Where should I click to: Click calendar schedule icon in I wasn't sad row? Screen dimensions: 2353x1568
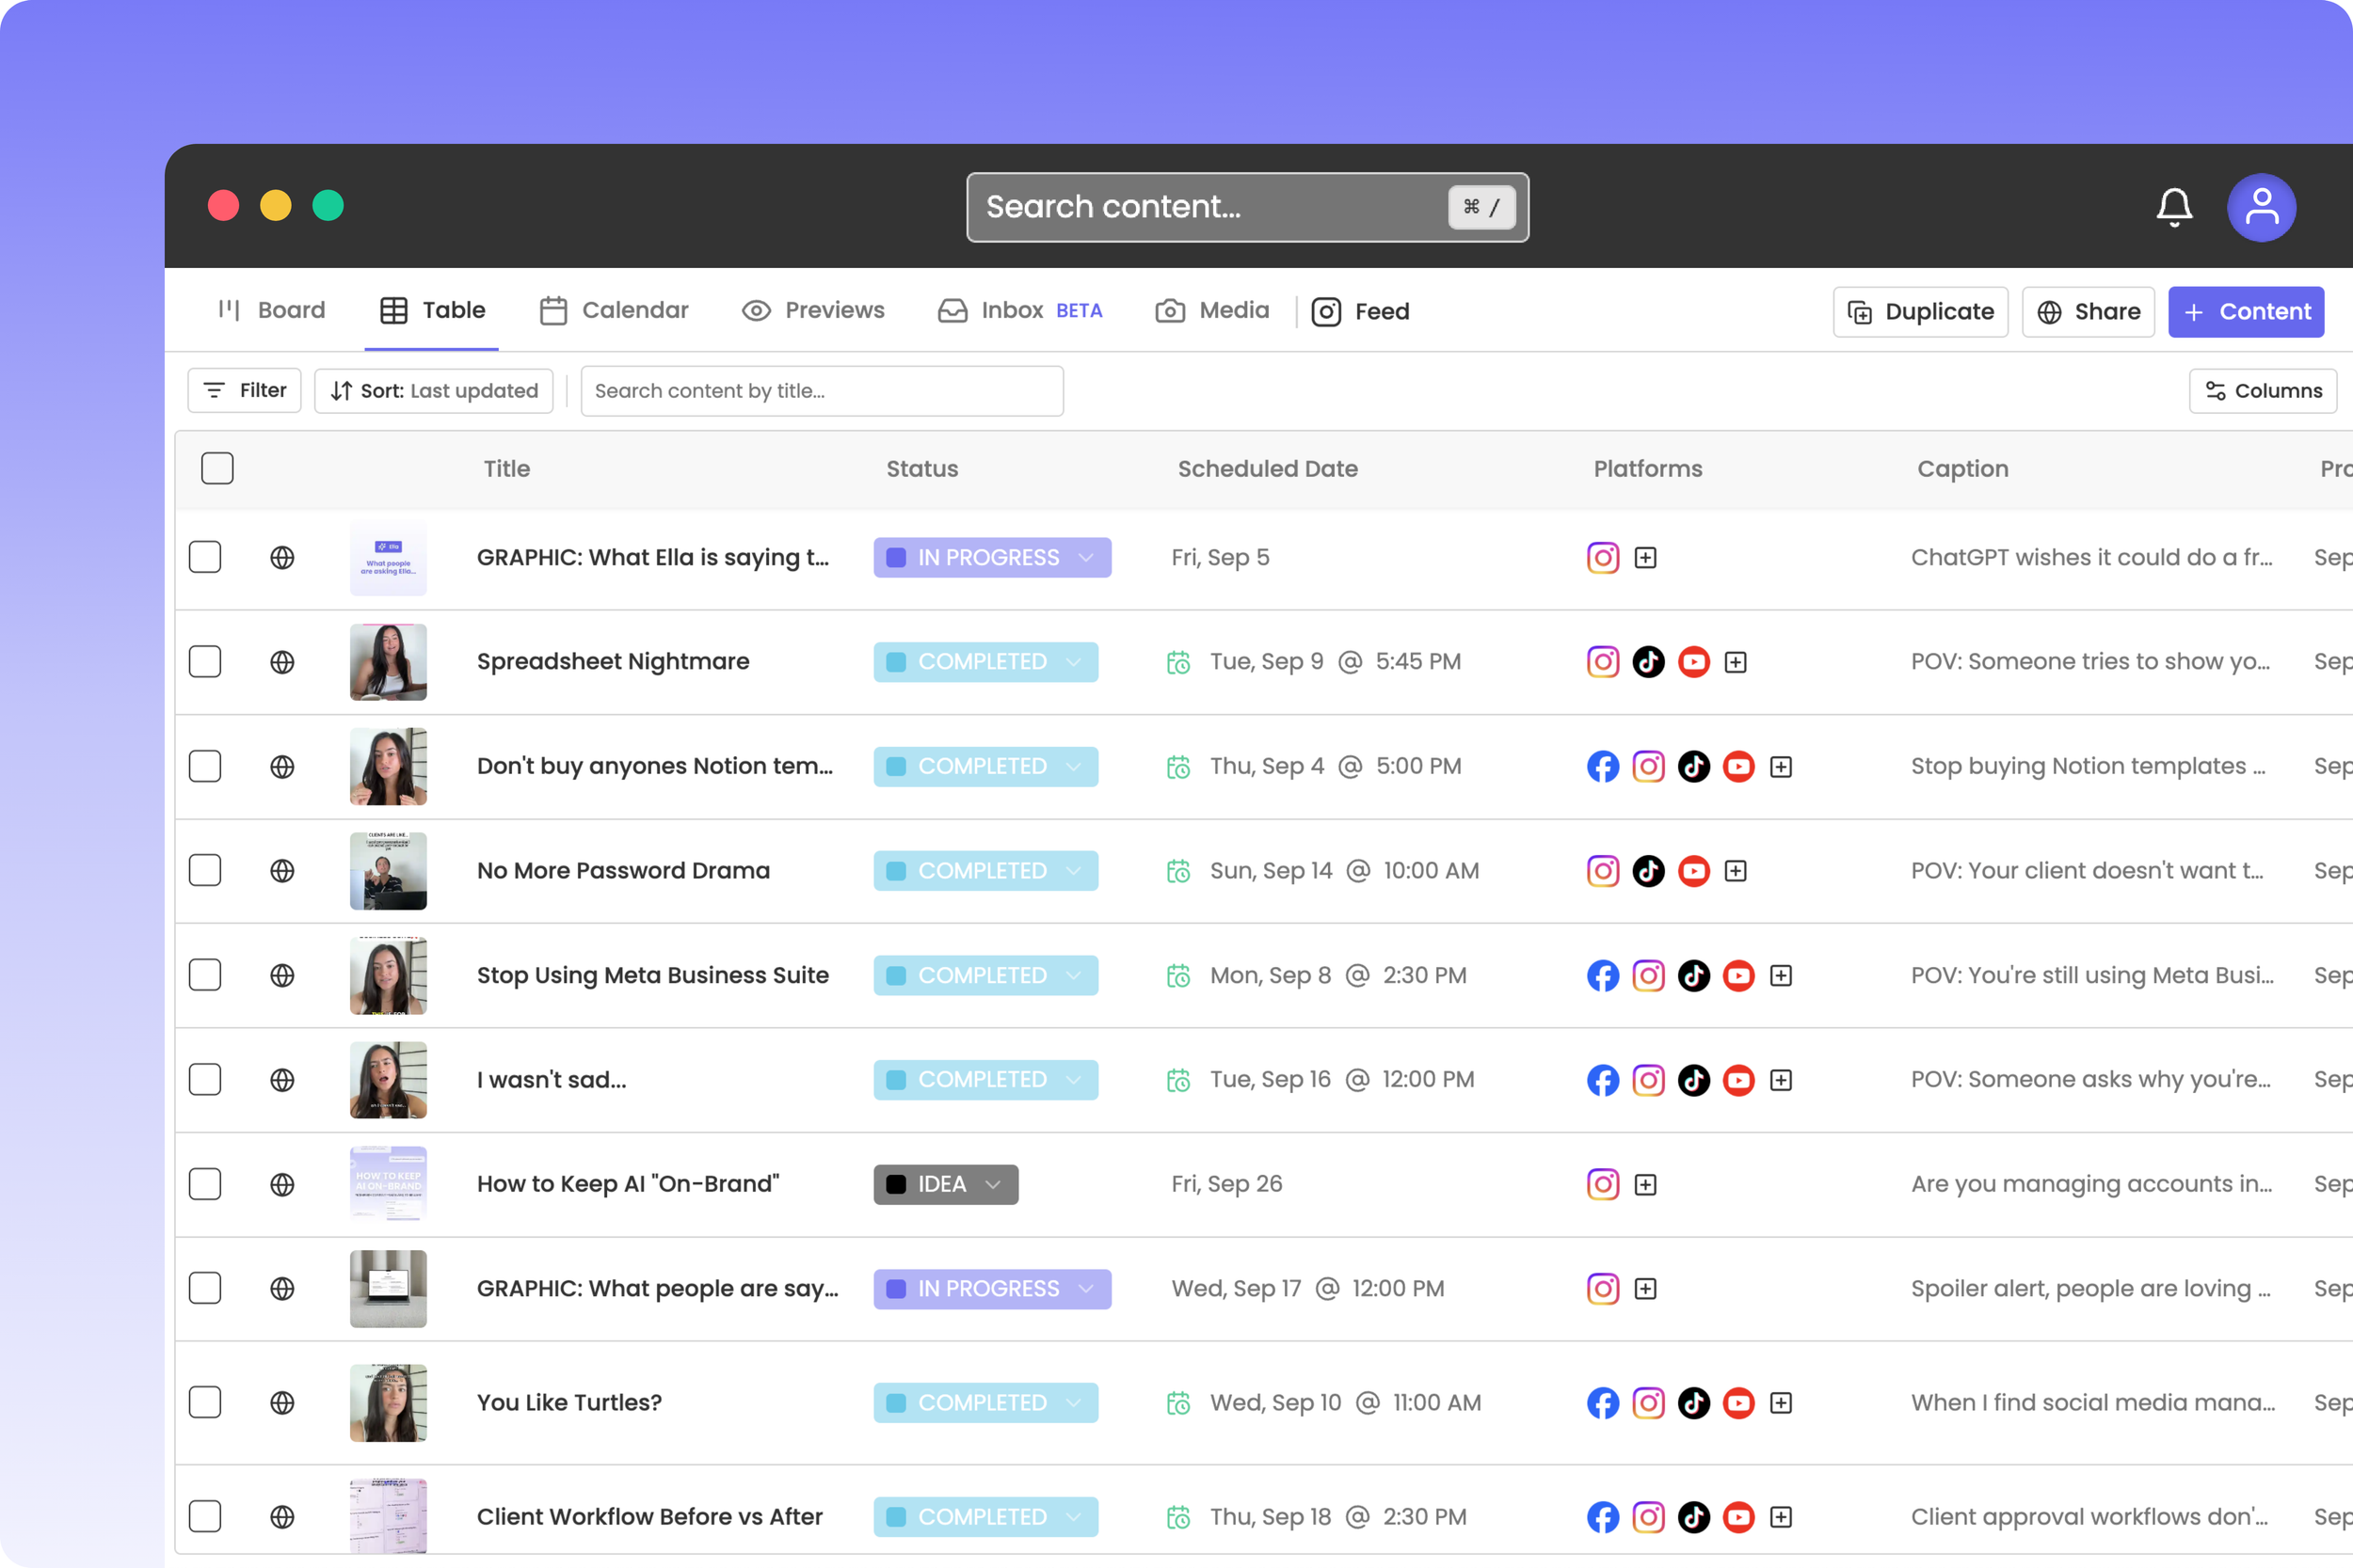coord(1178,1080)
